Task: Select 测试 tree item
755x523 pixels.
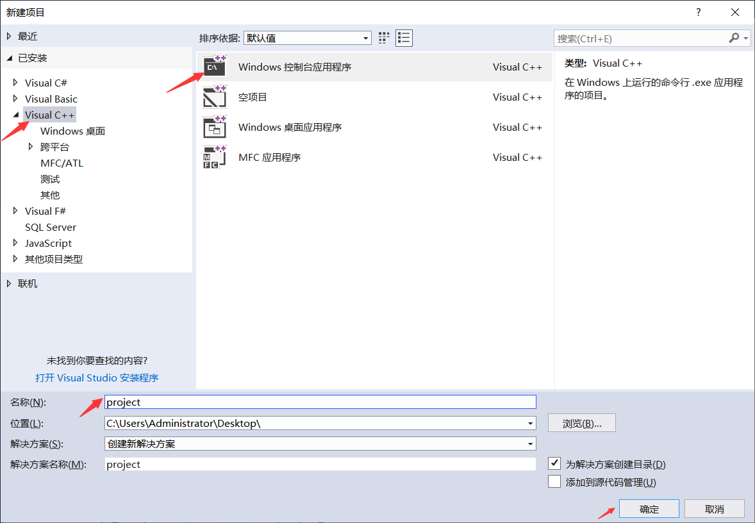Action: (x=50, y=179)
